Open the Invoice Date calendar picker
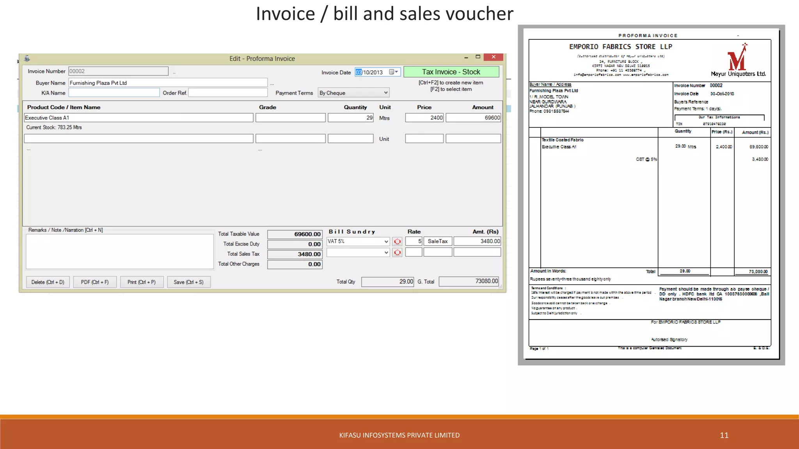 tap(394, 72)
